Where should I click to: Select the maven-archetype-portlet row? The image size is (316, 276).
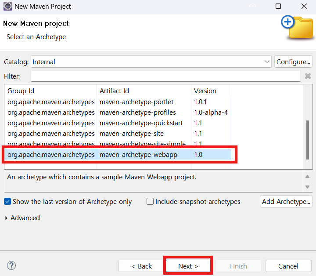[x=118, y=102]
